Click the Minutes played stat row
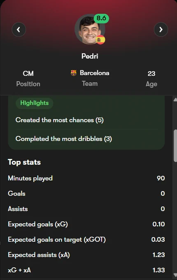 point(86,178)
